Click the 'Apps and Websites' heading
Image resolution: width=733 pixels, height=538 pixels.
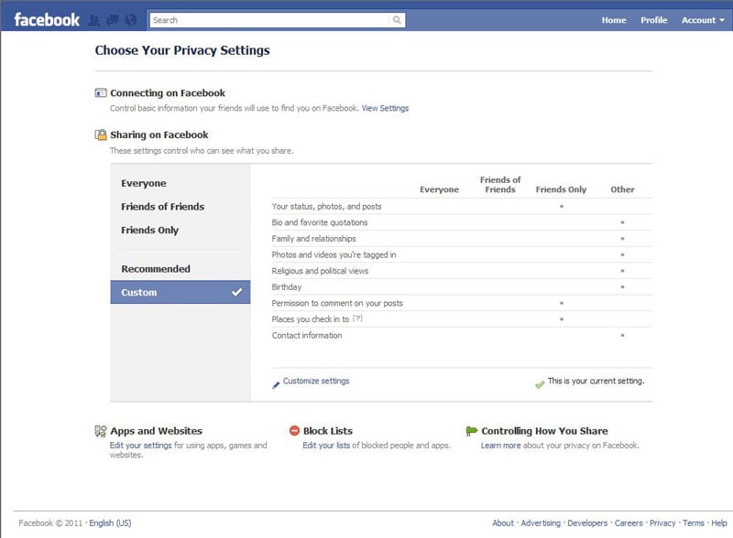click(x=156, y=431)
